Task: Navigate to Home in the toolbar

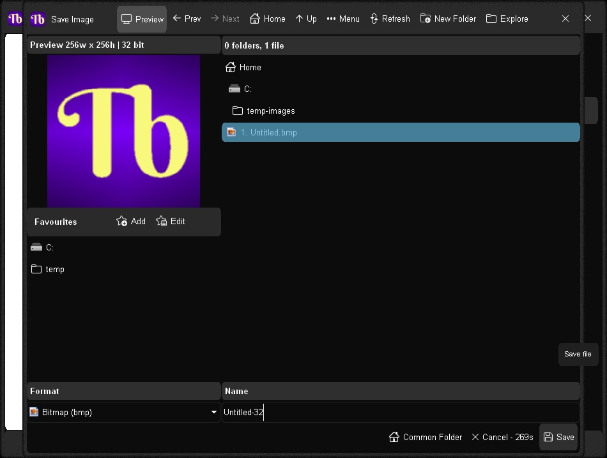Action: (x=268, y=19)
